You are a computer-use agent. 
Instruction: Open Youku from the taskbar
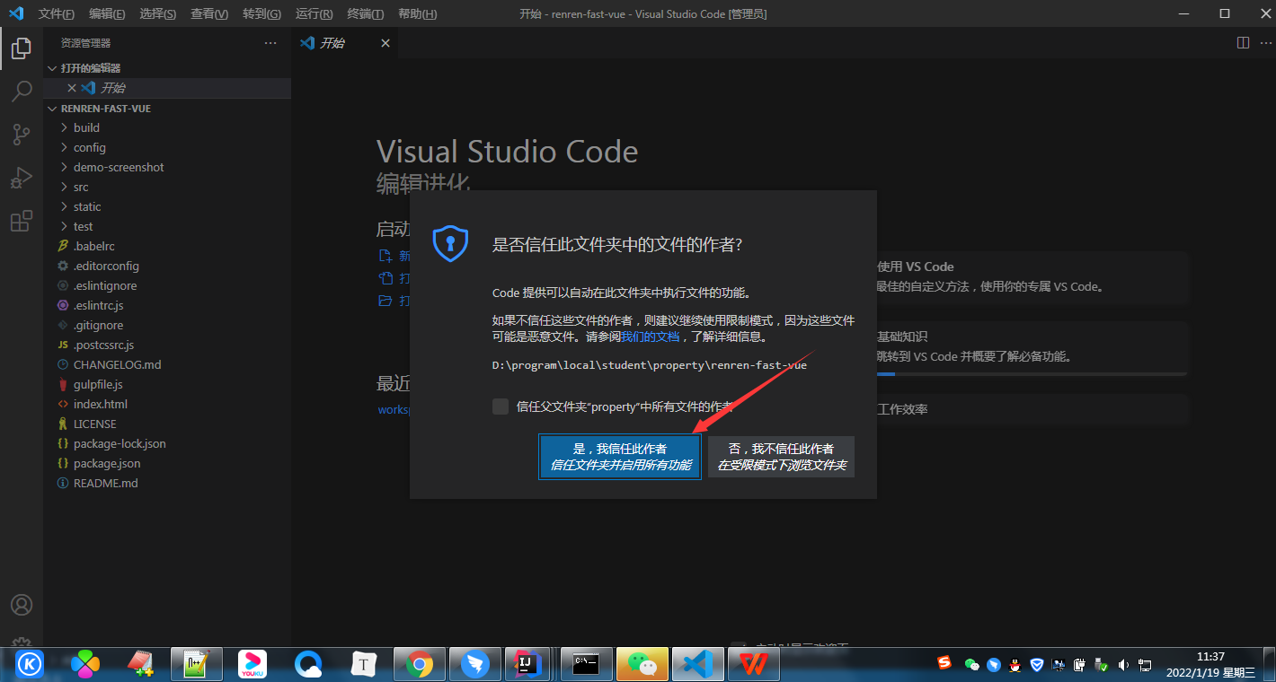(253, 664)
